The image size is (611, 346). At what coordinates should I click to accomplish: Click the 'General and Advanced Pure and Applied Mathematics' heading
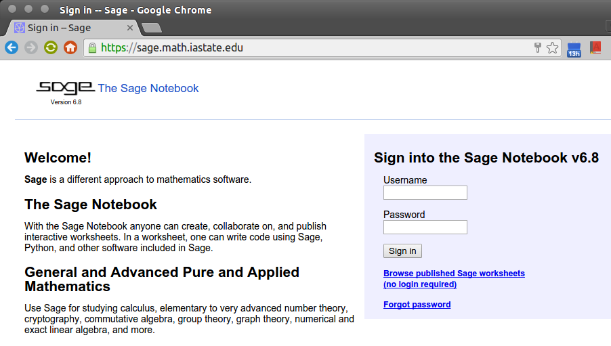point(162,280)
